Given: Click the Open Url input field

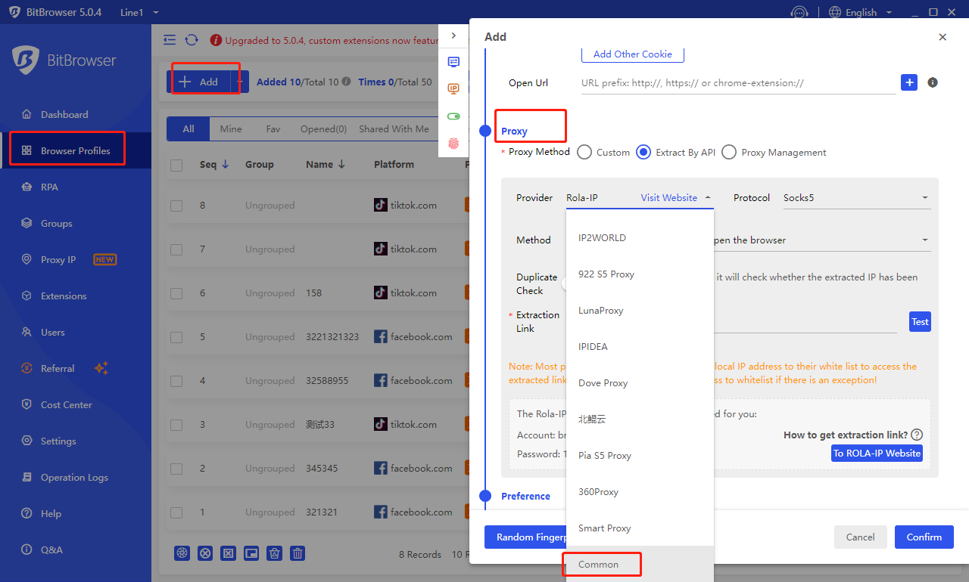Looking at the screenshot, I should (738, 83).
